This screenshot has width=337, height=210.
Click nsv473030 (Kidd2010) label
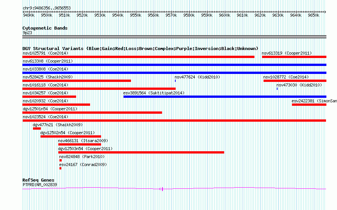pos(299,85)
